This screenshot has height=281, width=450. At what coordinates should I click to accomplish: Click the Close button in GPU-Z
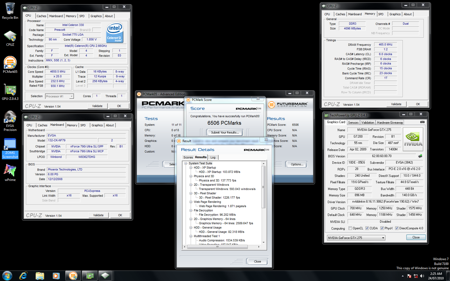416,237
